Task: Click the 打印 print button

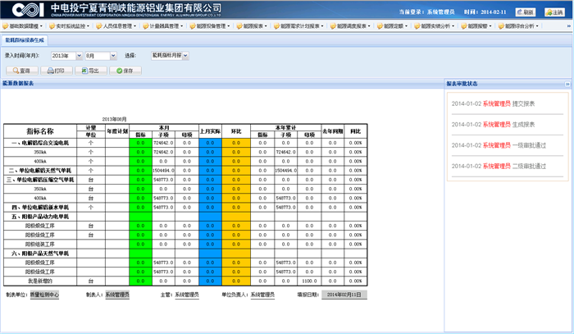Action: coord(55,71)
